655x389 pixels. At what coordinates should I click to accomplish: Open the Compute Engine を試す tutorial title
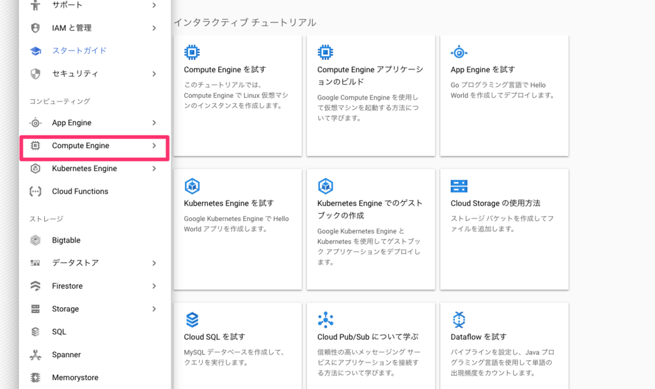click(x=225, y=70)
